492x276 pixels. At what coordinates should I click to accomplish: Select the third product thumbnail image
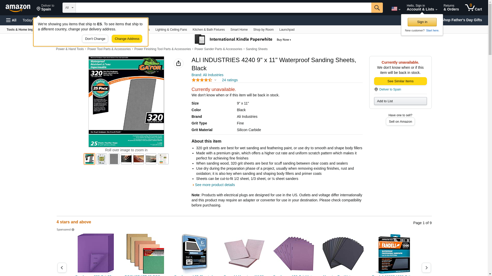tap(114, 159)
